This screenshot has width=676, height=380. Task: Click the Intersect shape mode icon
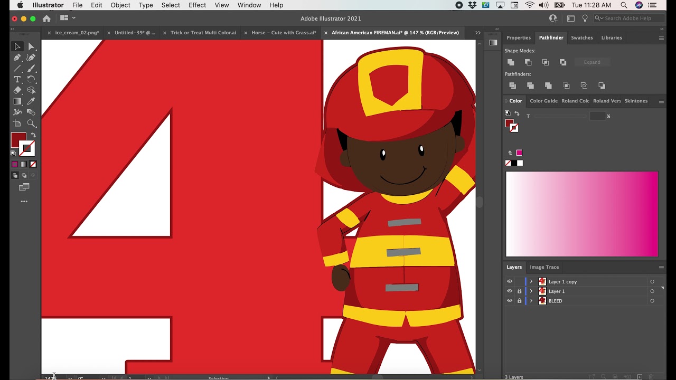tap(546, 62)
